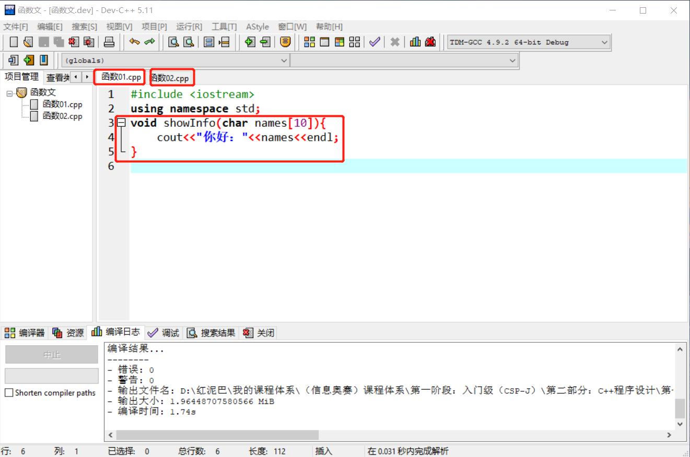This screenshot has width=690, height=457.
Task: Open the 视图[V] menu
Action: [x=119, y=27]
